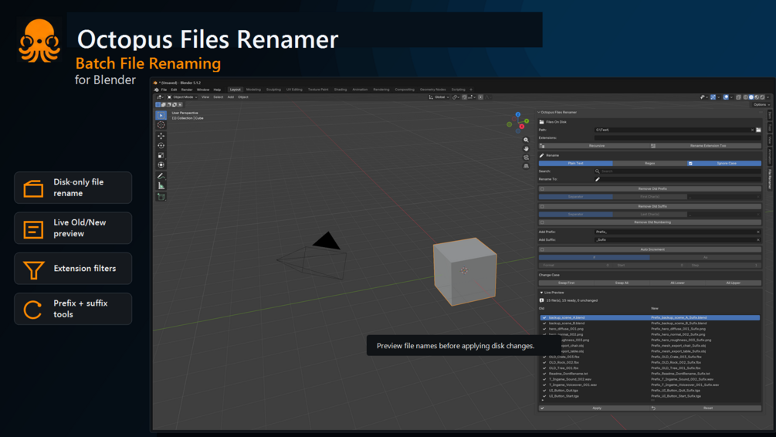Toggle the Recursive option
Screen dimensions: 776x437
[594, 146]
